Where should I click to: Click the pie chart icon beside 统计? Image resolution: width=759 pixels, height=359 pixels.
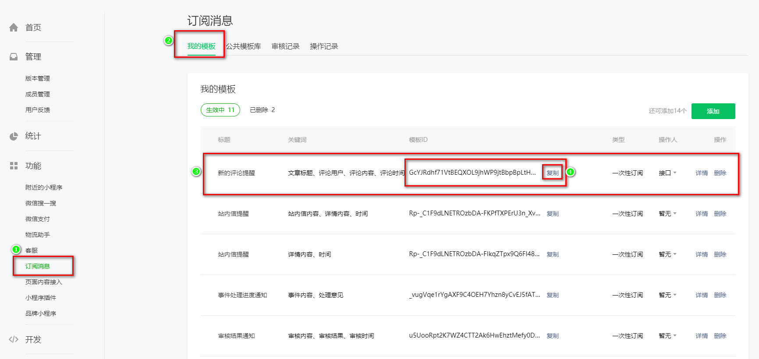click(x=14, y=136)
